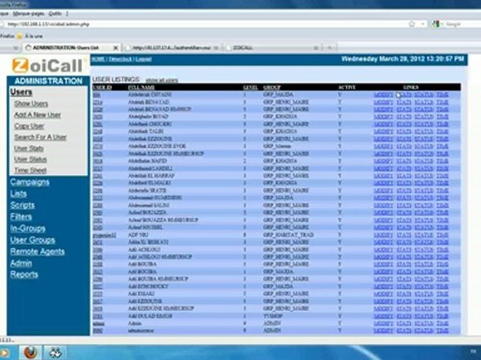
Task: Click the bookmark star in the address bar
Action: pos(412,24)
